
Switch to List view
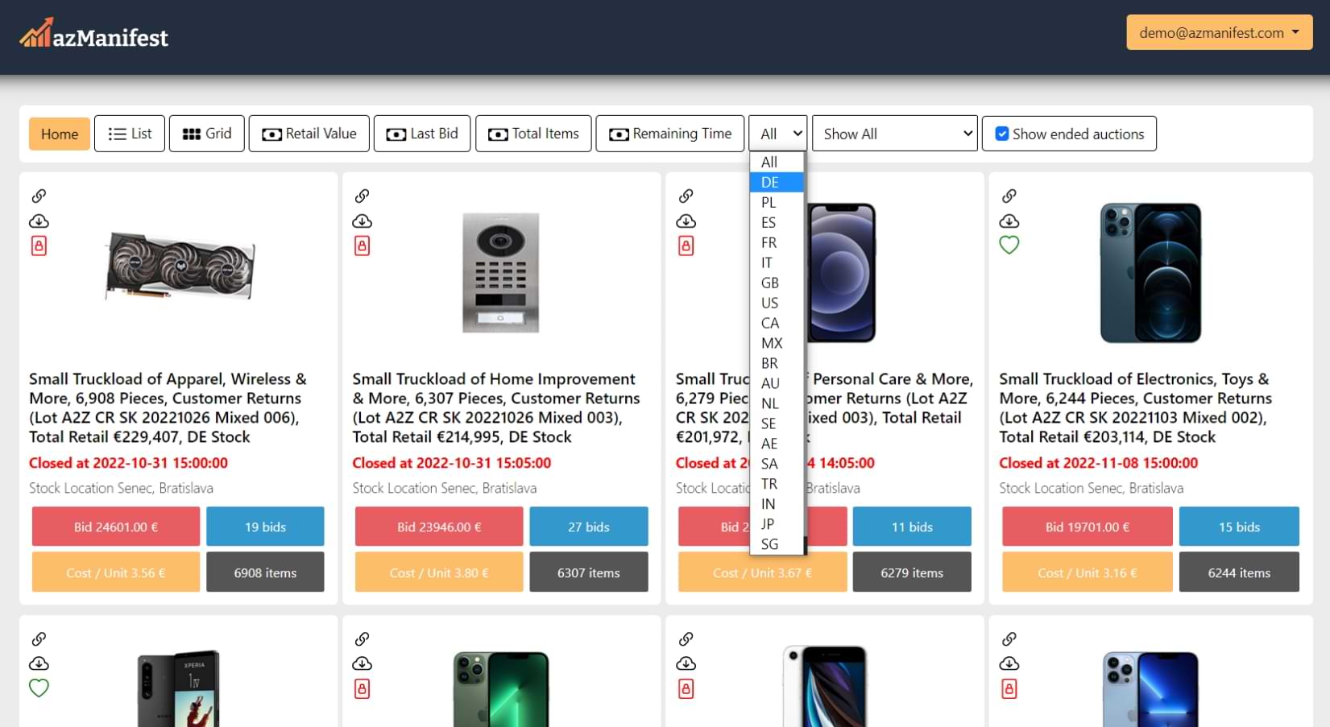130,134
